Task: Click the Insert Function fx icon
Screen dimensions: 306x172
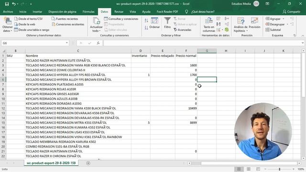Action: point(98,43)
